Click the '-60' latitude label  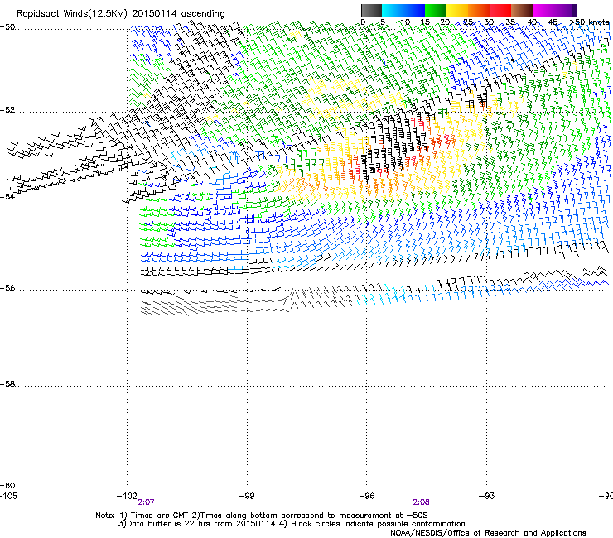[x=7, y=486]
